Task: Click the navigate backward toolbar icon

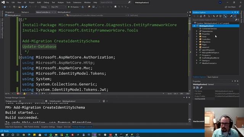Action: (x=5, y=7)
